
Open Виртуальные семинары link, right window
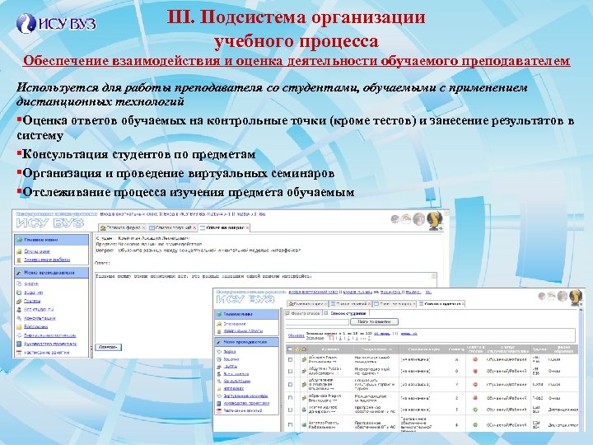pyautogui.click(x=245, y=396)
